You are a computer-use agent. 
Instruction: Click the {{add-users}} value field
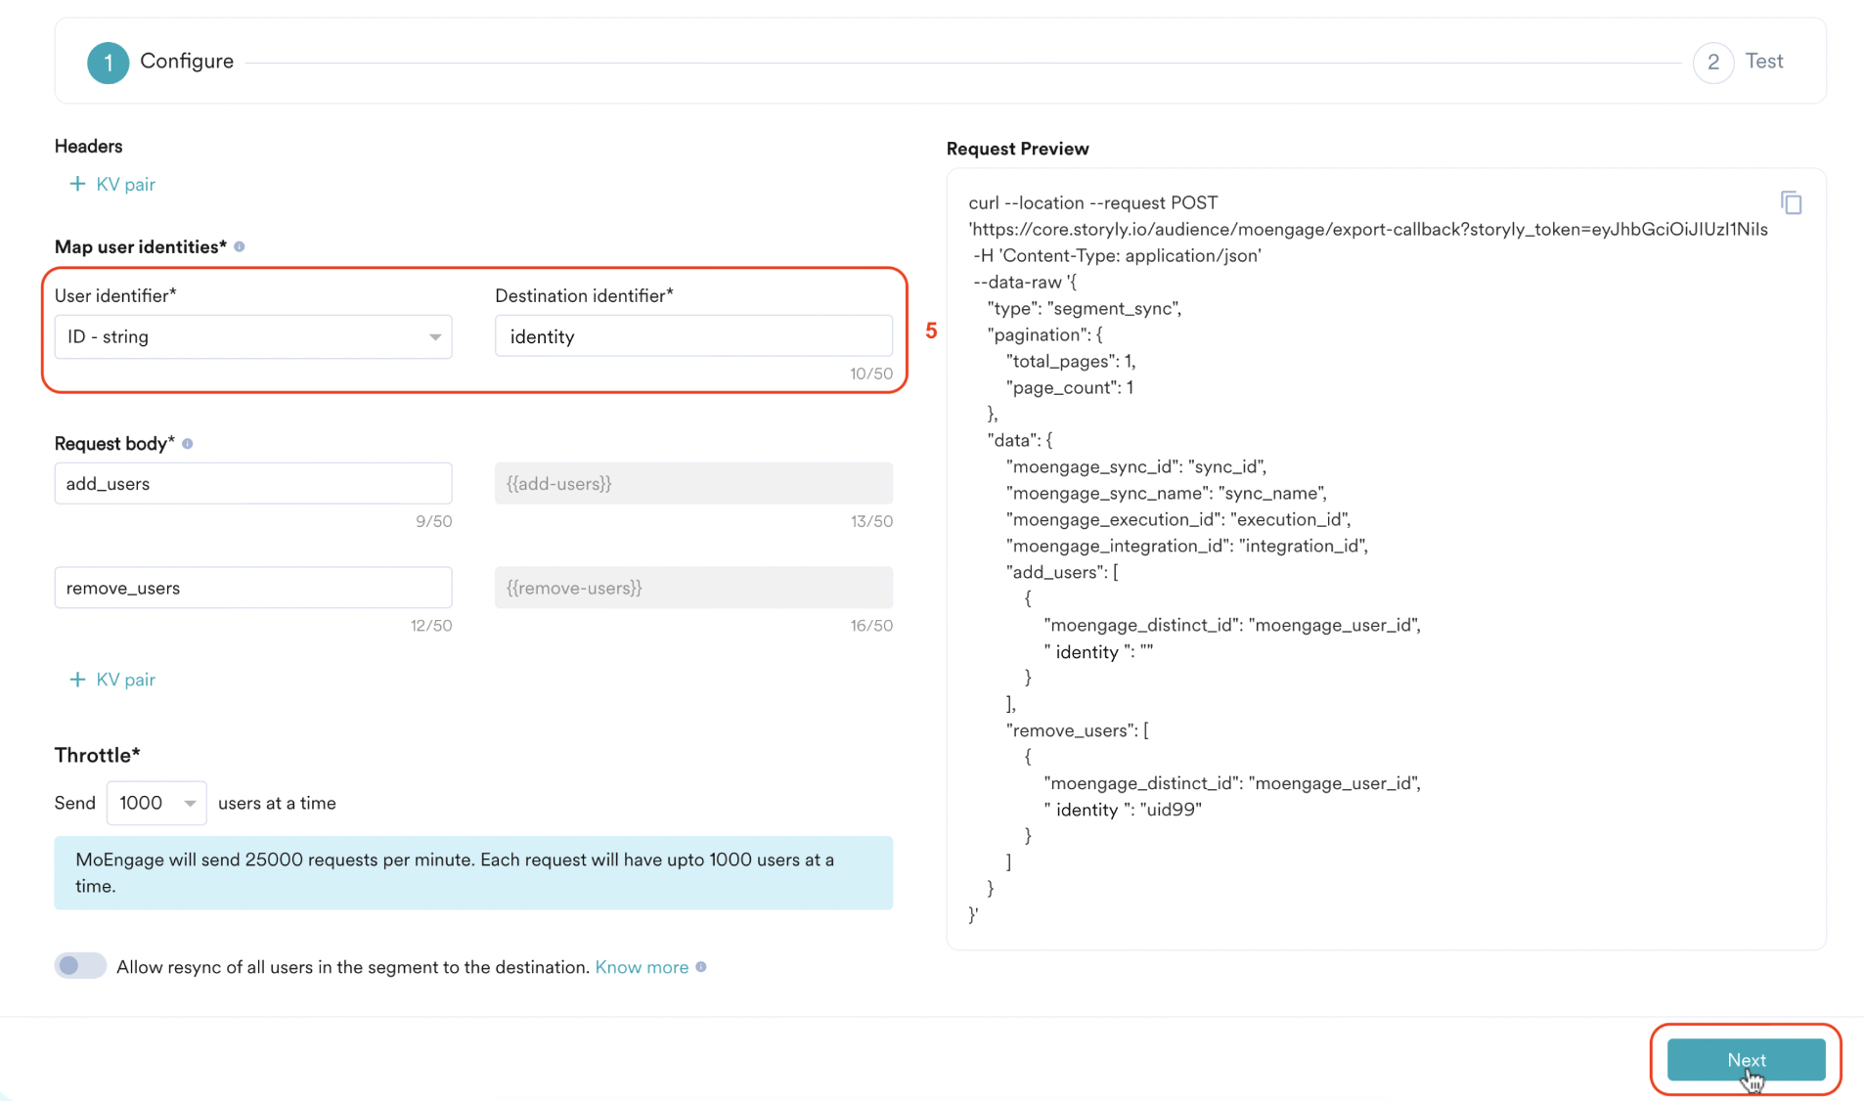click(x=693, y=484)
